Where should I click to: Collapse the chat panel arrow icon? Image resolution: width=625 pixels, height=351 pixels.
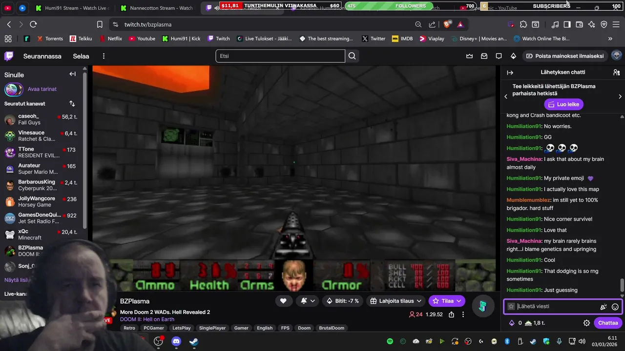pos(510,72)
